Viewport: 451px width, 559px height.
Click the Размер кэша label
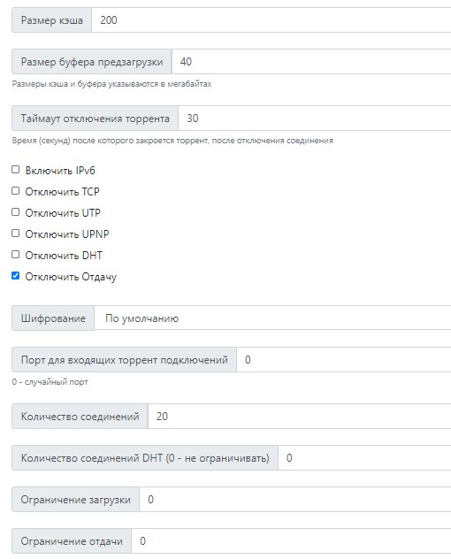tap(51, 20)
